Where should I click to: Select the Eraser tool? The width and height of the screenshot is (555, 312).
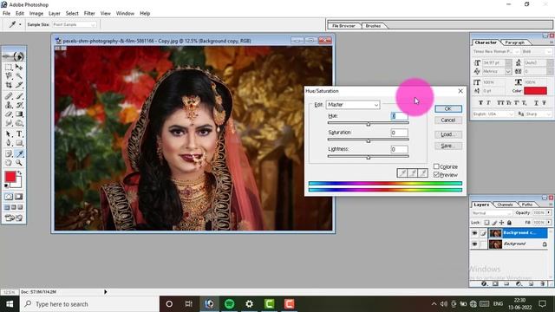[9, 114]
